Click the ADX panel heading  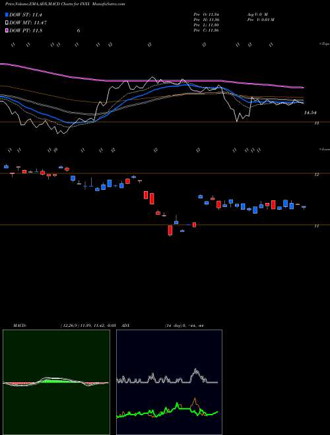[125, 325]
